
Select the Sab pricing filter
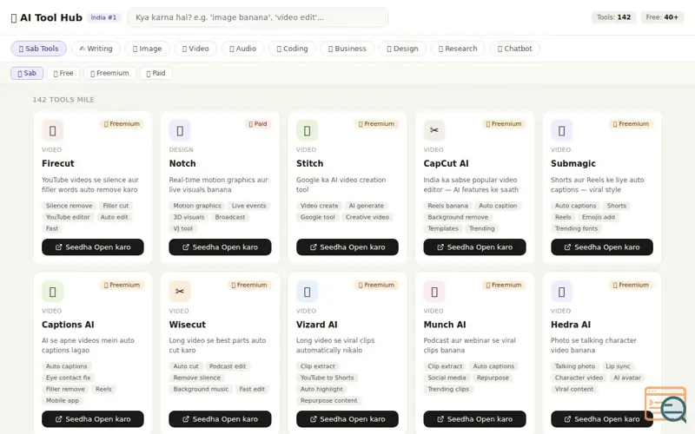pyautogui.click(x=27, y=73)
